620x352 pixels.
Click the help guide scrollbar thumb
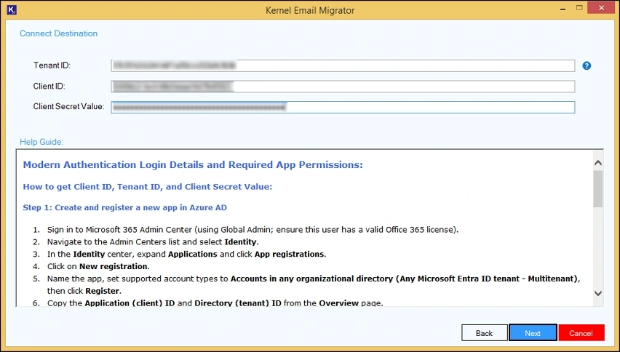point(598,189)
